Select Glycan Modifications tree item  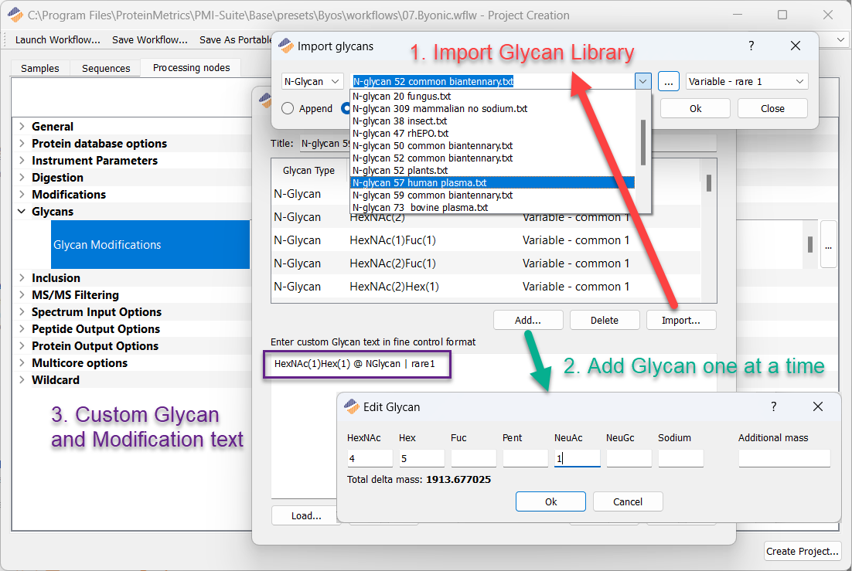point(150,244)
